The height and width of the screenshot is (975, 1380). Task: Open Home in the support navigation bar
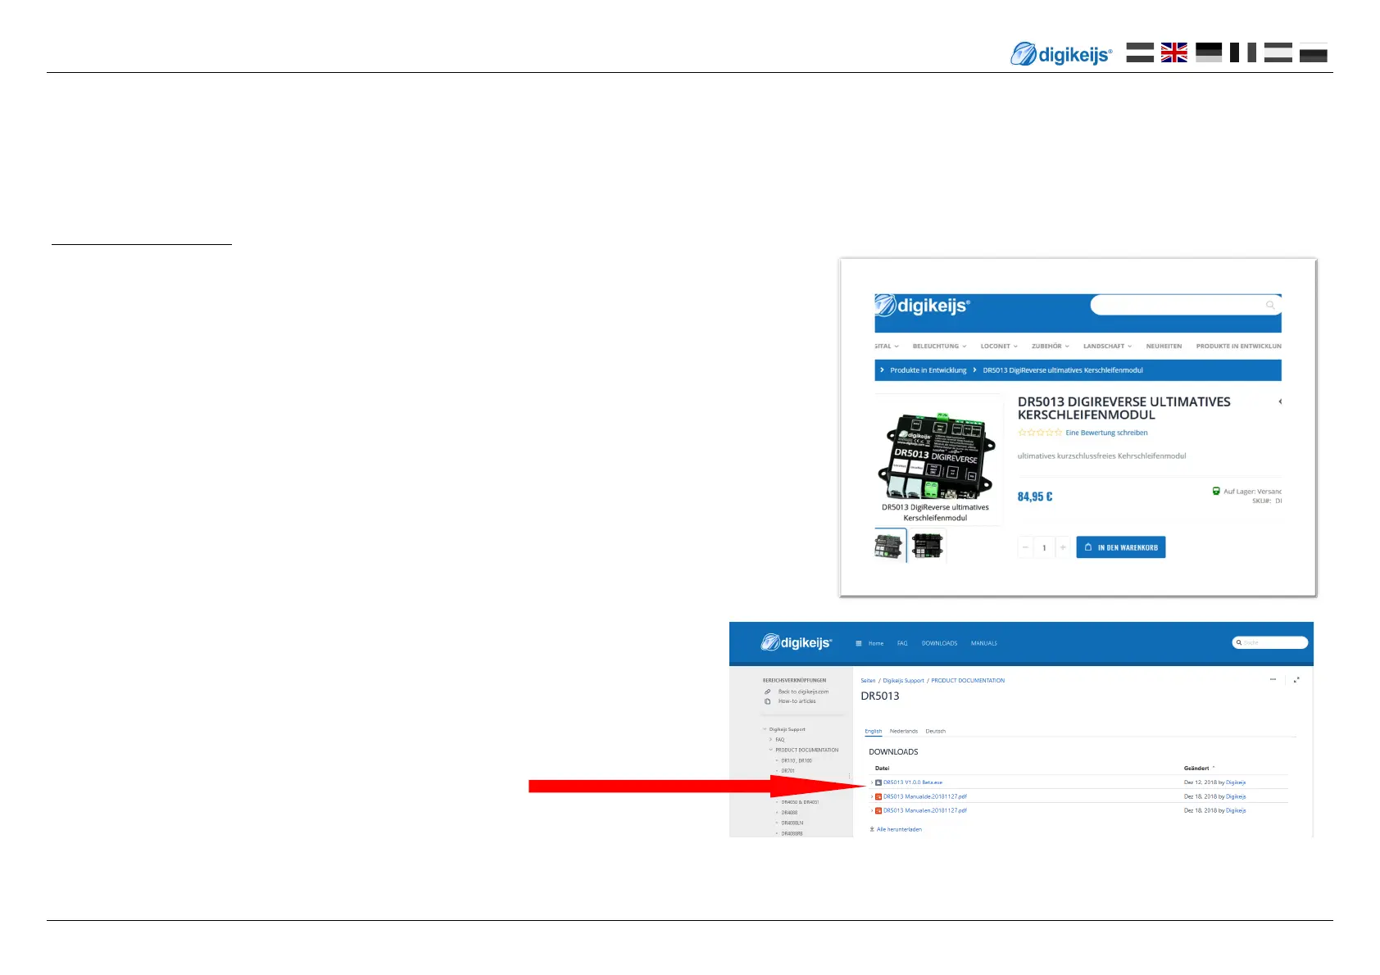(x=876, y=643)
